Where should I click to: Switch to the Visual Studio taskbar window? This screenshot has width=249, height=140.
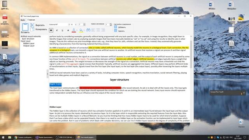(x=44, y=137)
